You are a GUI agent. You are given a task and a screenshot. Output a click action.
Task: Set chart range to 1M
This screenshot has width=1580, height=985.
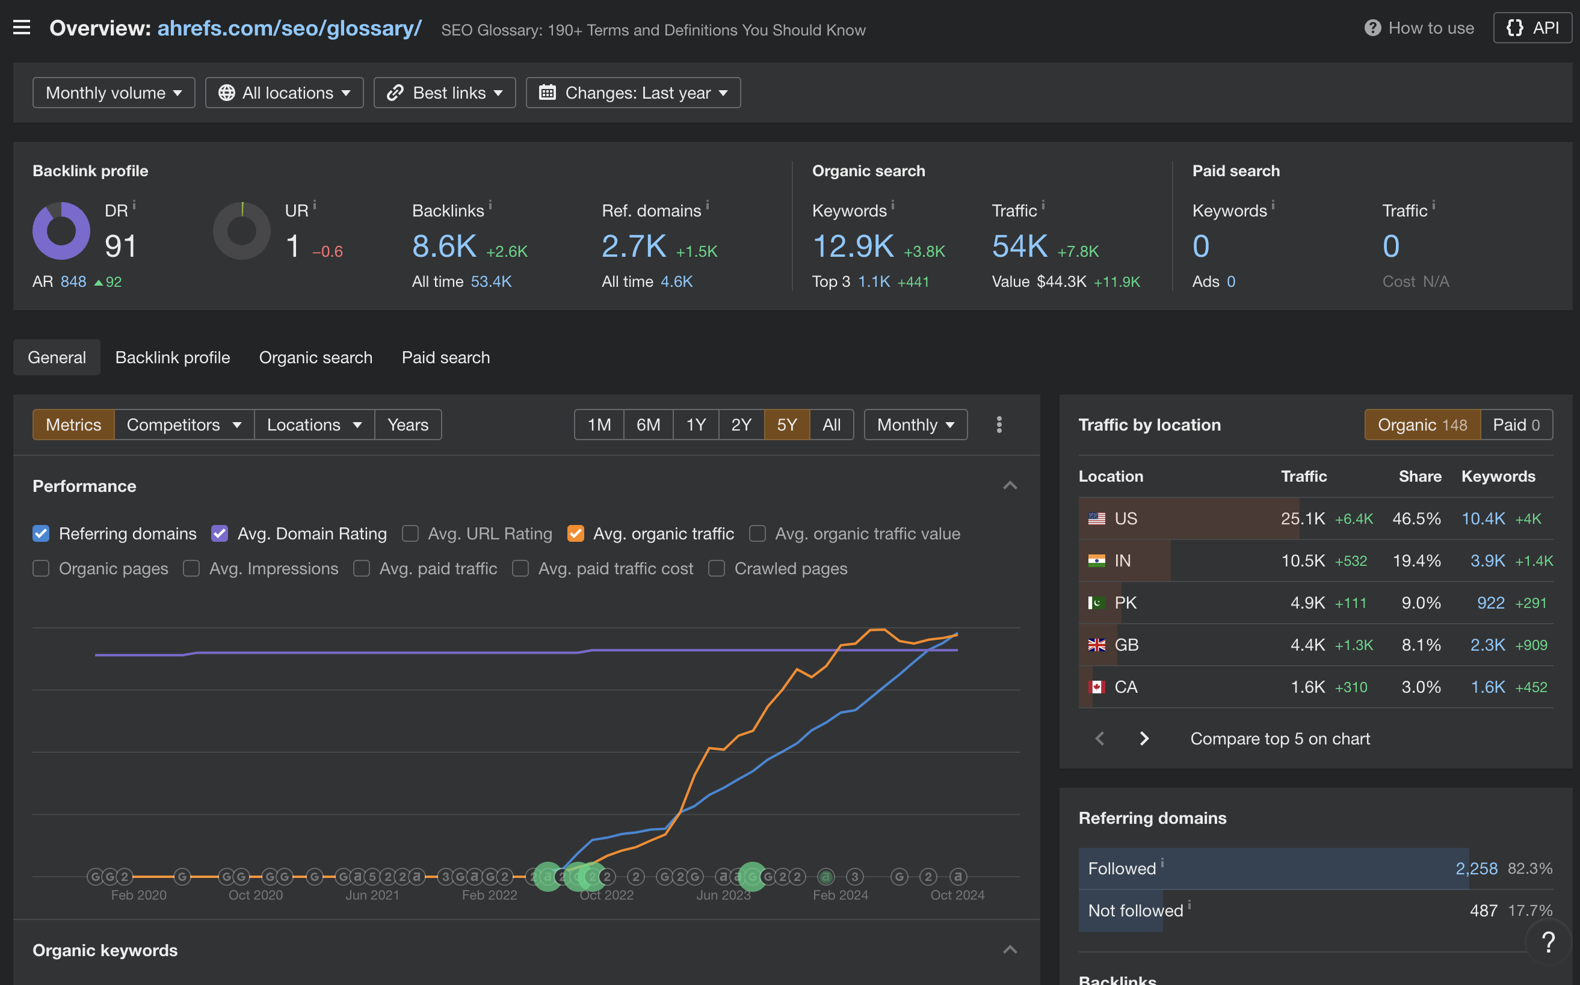click(x=599, y=425)
